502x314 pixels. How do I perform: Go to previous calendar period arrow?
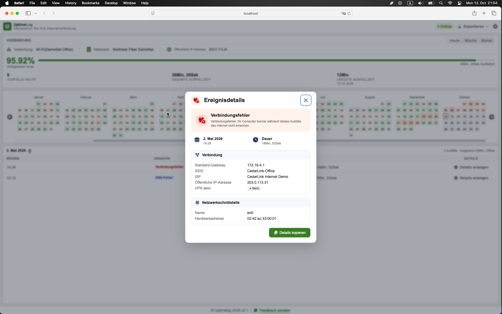pyautogui.click(x=10, y=117)
